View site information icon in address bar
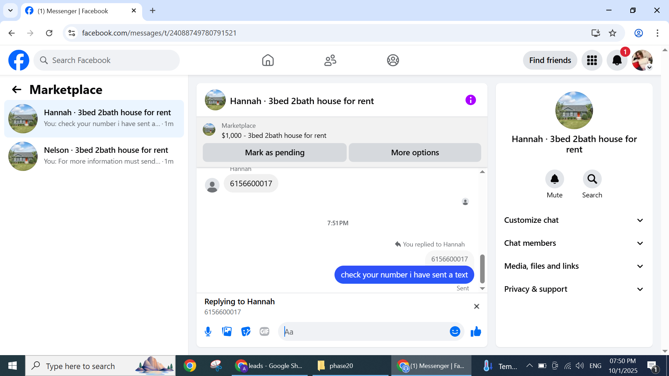Screen dimensions: 669x376 pos(72,33)
